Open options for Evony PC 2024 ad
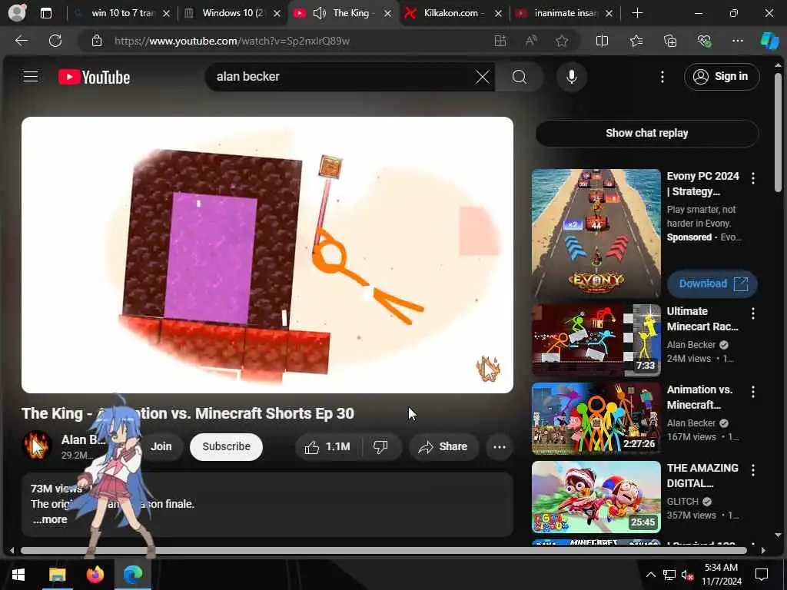 [x=753, y=178]
